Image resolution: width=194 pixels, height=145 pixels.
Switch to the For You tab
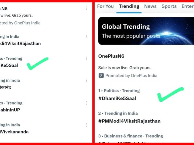click(105, 6)
